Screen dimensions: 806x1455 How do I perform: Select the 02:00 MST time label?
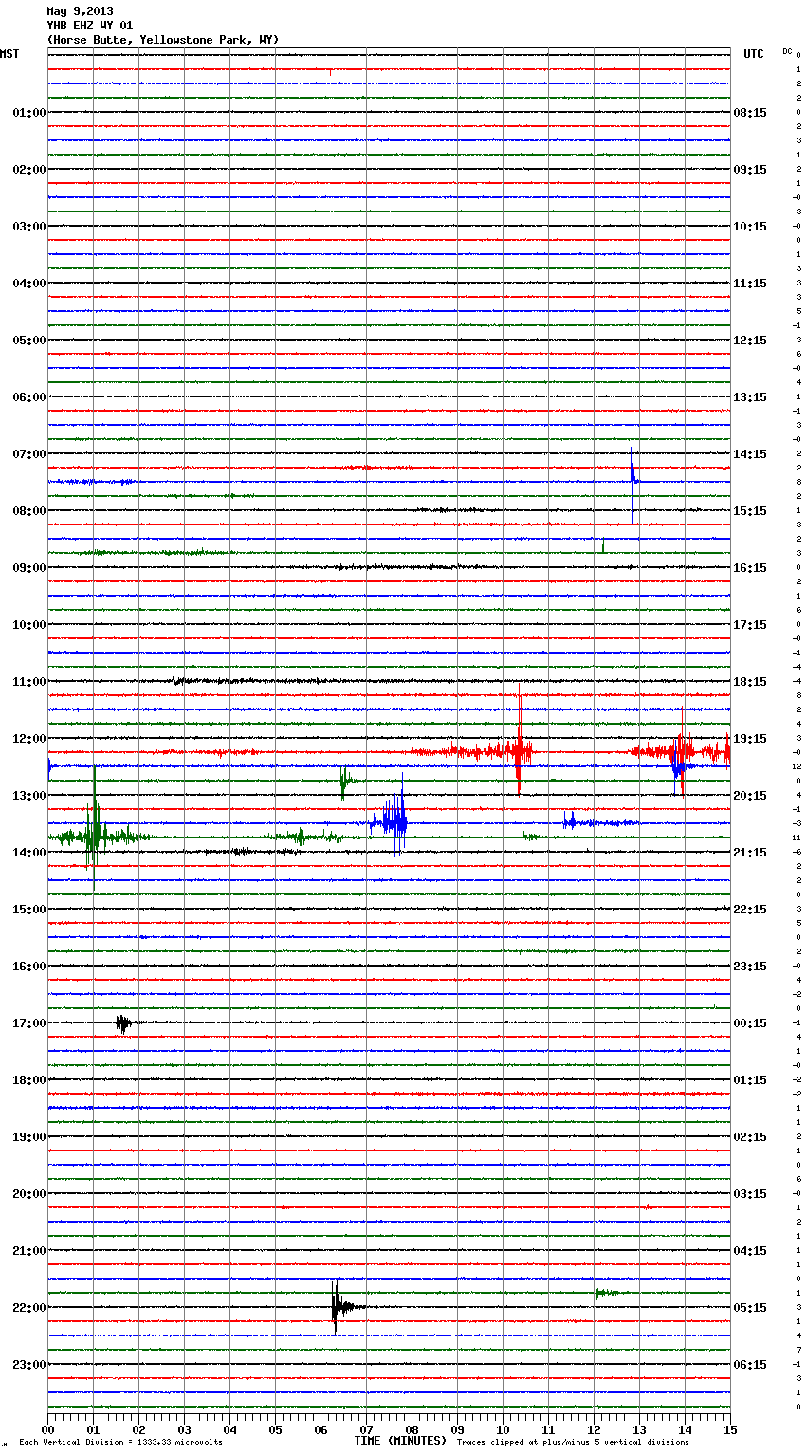point(29,170)
